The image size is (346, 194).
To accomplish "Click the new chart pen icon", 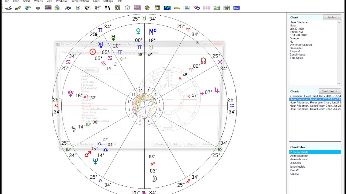I will point(8,8).
